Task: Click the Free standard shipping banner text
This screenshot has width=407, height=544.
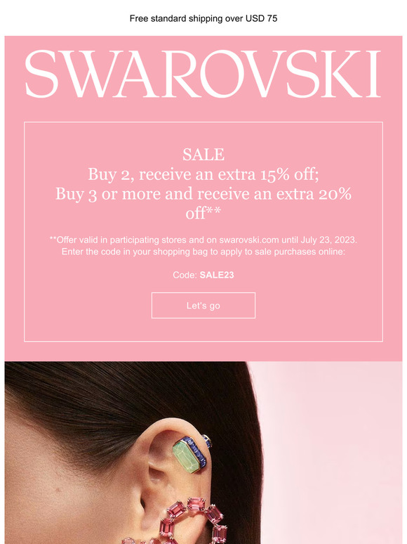Action: pyautogui.click(x=203, y=18)
